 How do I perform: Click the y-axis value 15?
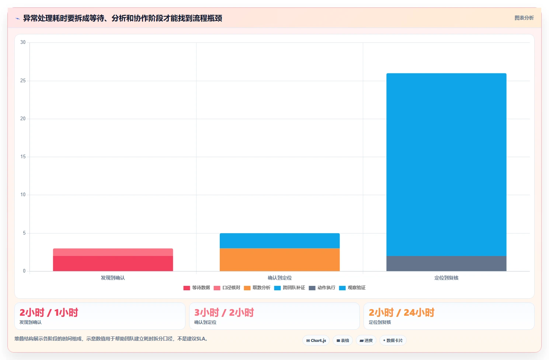(x=23, y=157)
